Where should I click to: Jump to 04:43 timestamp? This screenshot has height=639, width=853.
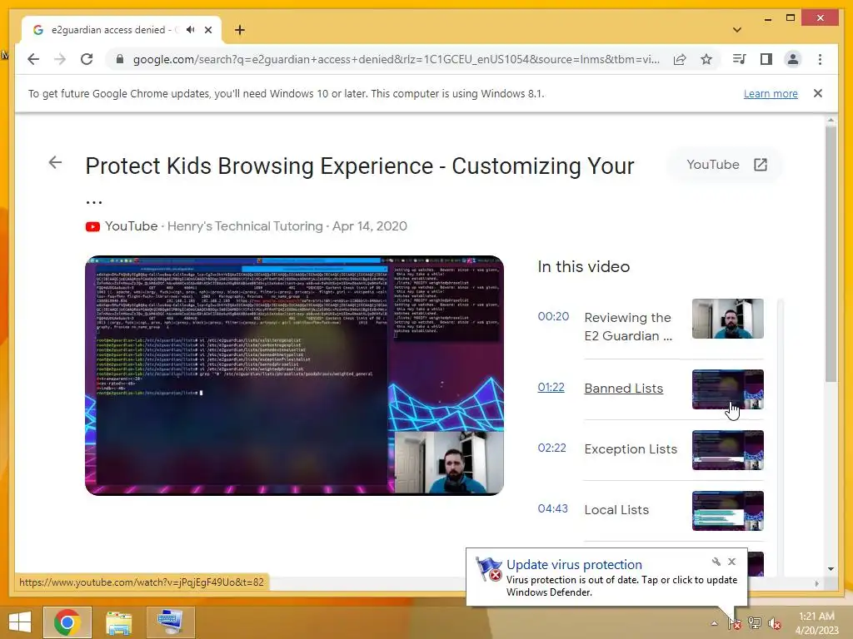[553, 508]
